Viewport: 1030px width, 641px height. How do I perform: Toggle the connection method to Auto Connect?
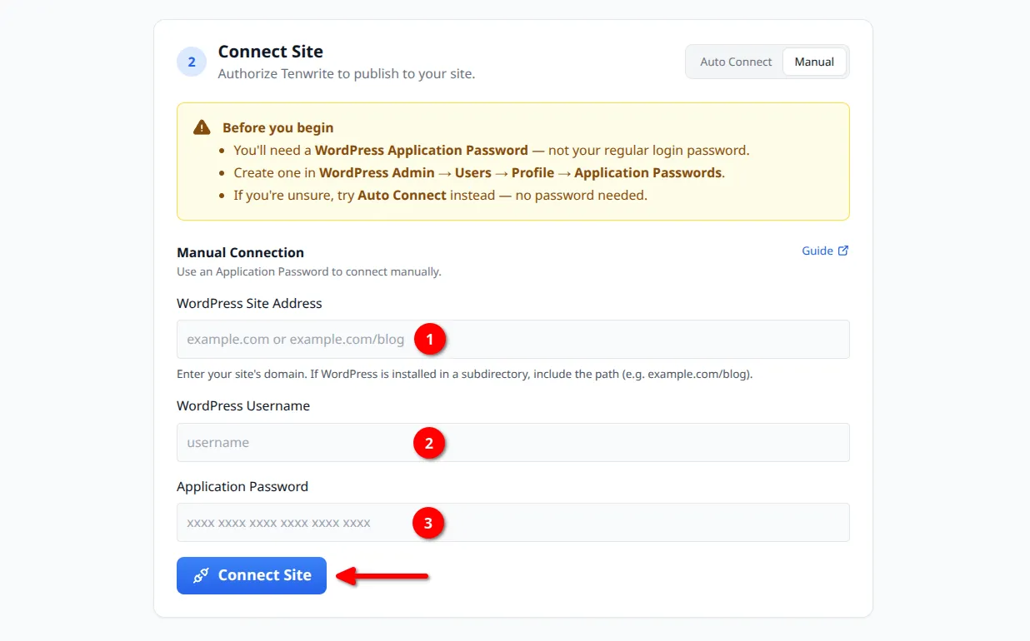coord(736,62)
